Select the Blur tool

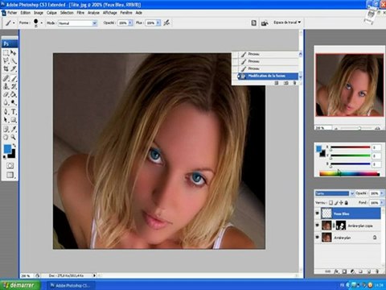[x=6, y=102]
